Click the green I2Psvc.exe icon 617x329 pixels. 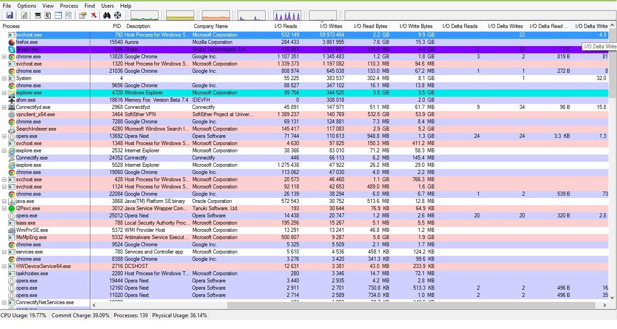pyautogui.click(x=12, y=208)
